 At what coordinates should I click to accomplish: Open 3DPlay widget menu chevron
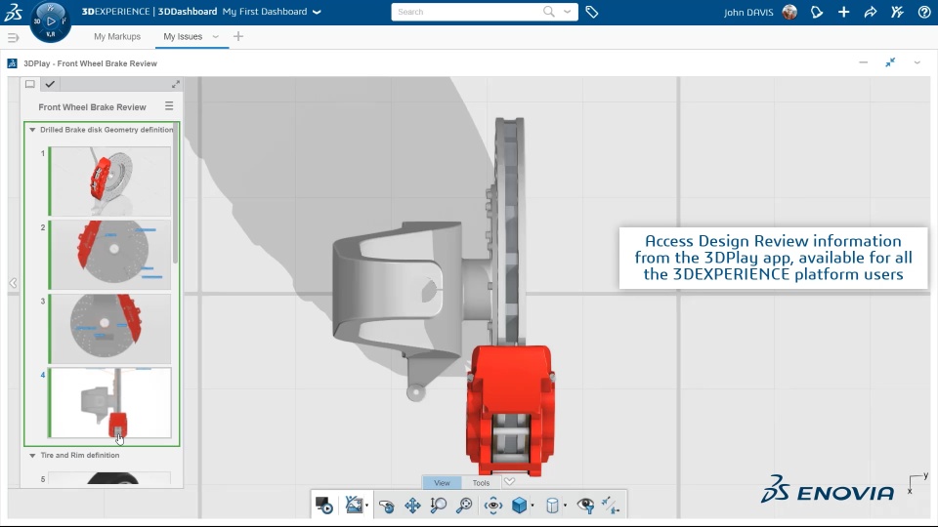(x=917, y=62)
